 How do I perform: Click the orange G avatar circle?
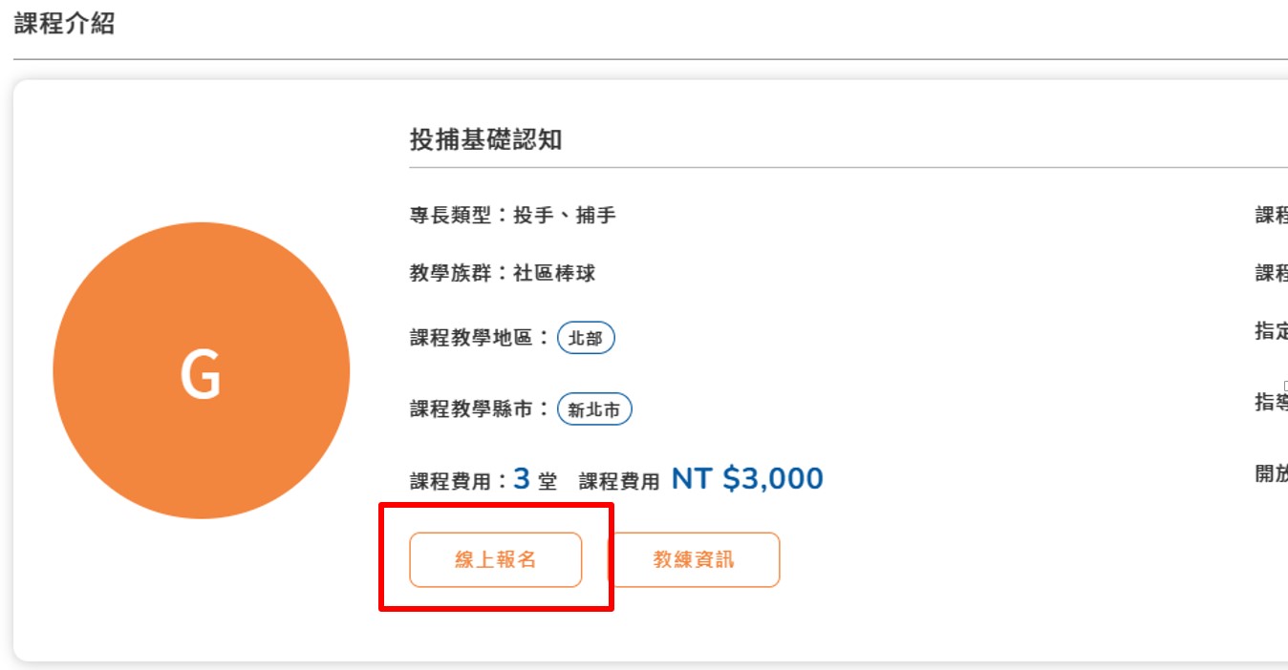click(x=202, y=370)
